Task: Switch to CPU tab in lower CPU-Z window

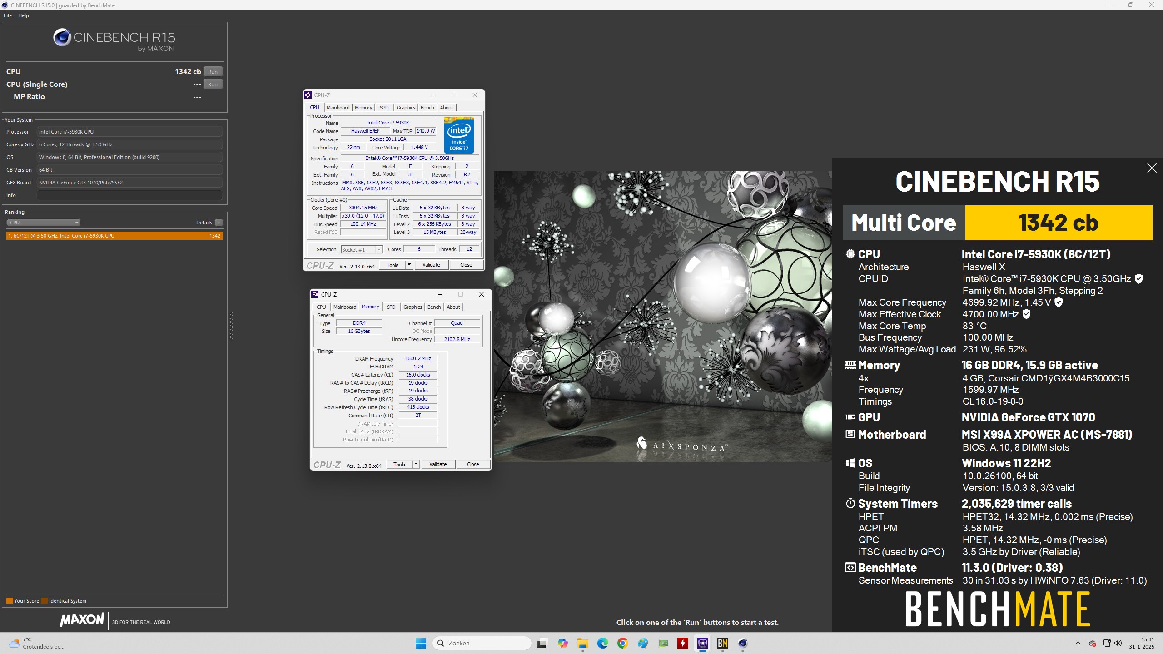Action: [x=321, y=307]
